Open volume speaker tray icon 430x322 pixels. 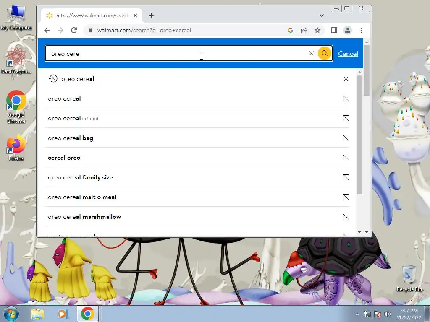click(x=388, y=314)
